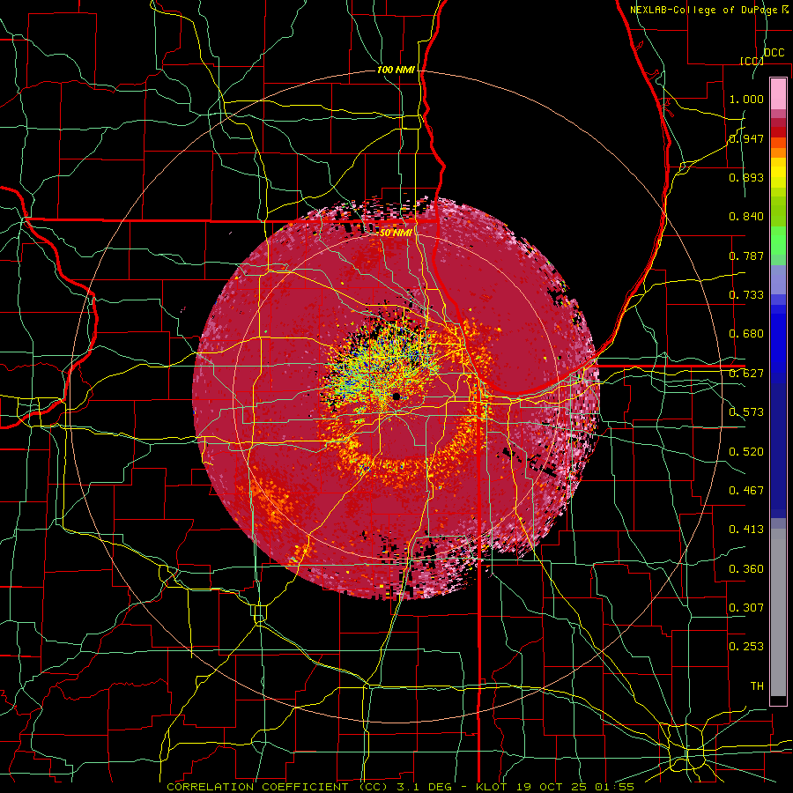Click the 0.947 scale value

coord(746,138)
